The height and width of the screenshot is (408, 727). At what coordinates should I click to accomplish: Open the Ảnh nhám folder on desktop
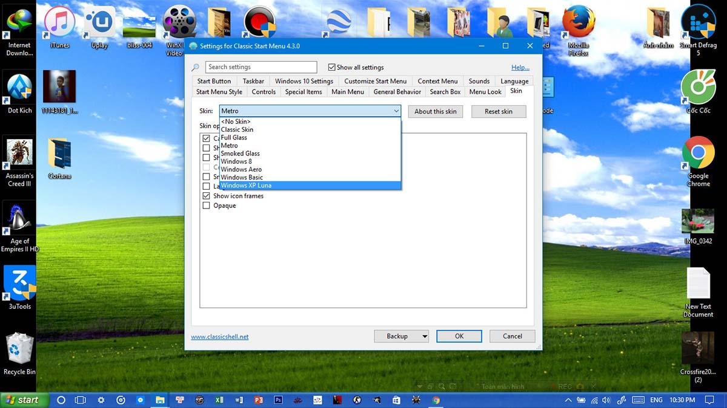[x=659, y=28]
